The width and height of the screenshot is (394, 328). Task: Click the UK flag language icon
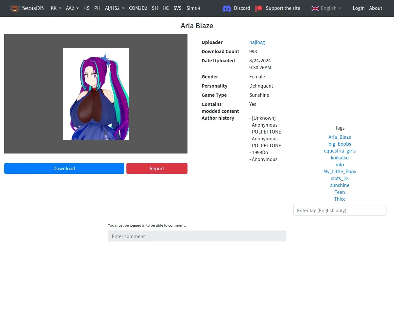click(315, 8)
